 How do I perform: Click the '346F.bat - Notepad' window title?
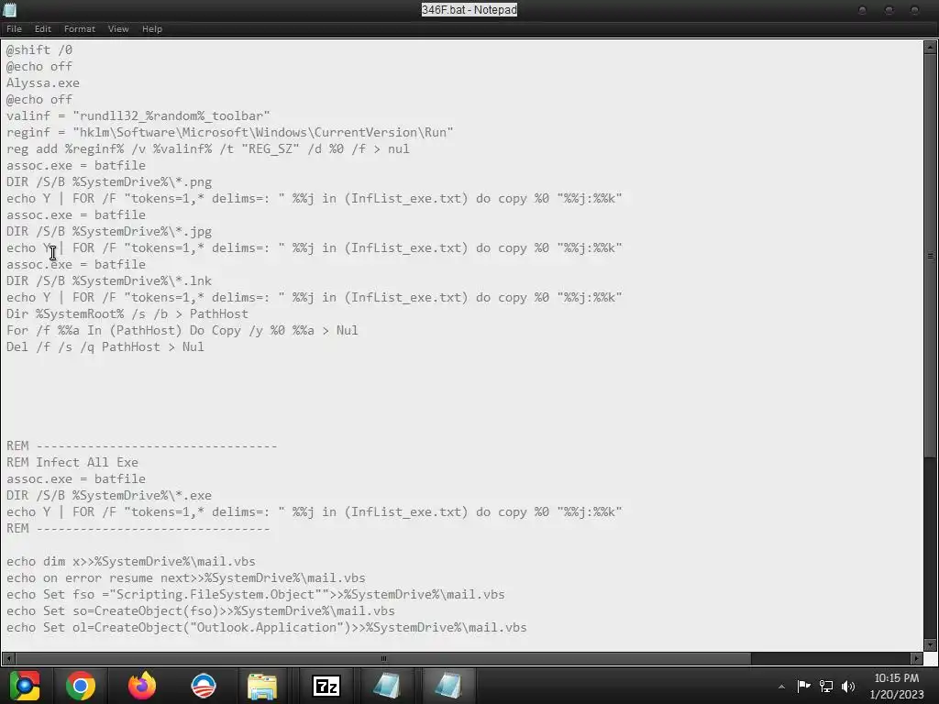click(469, 9)
